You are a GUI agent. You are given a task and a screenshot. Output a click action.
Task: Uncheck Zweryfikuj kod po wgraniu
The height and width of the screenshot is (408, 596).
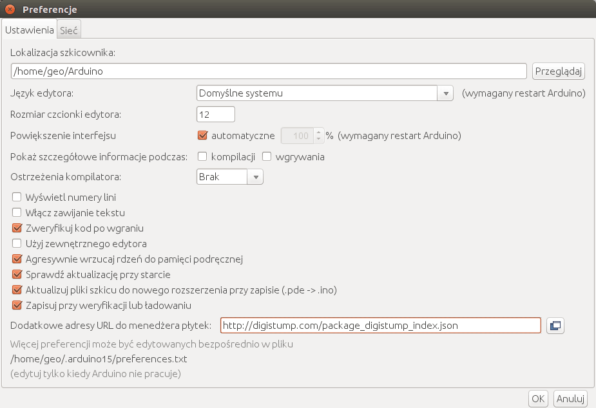tap(17, 228)
